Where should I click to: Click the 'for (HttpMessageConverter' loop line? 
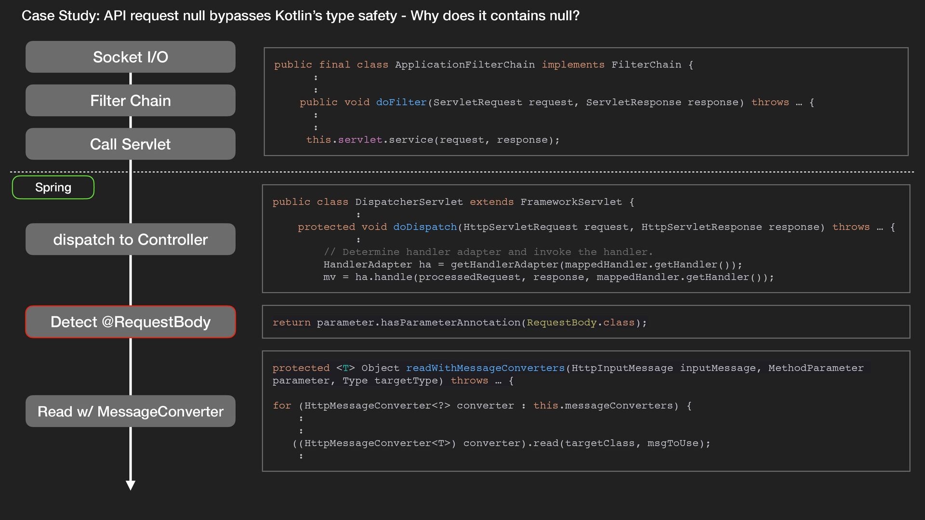(482, 405)
